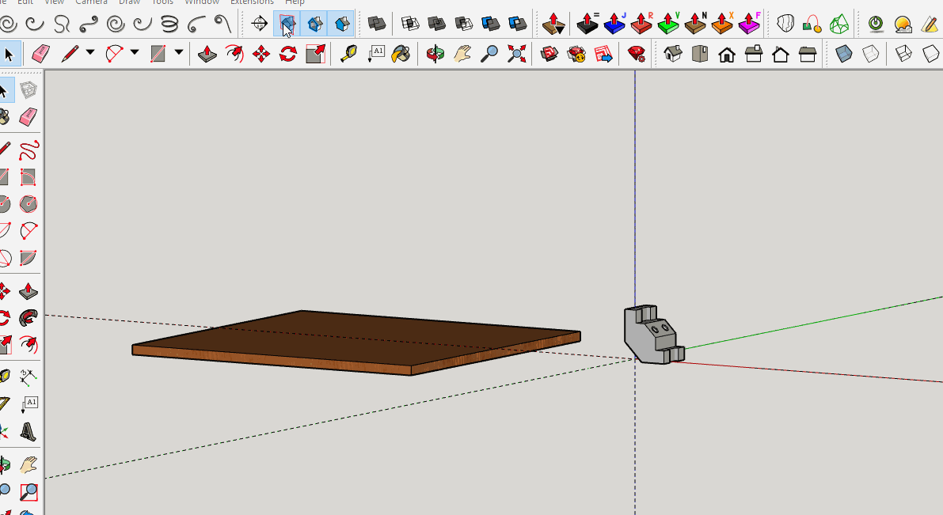The height and width of the screenshot is (515, 943).
Task: Click the Position Camera crosshair icon
Action: coord(259,24)
